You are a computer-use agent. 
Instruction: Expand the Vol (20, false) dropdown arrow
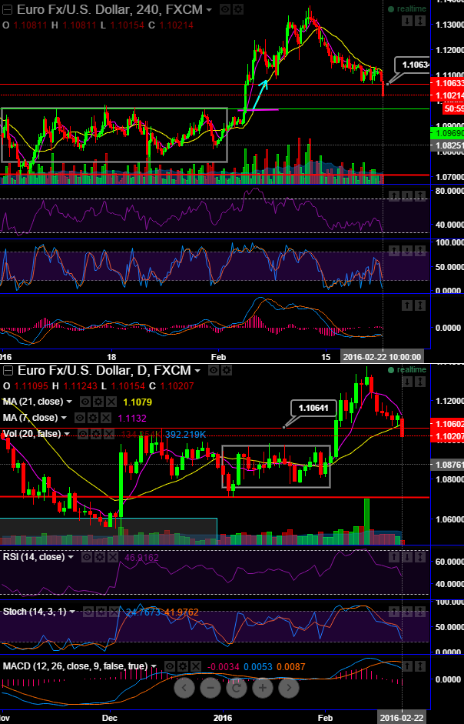pyautogui.click(x=68, y=434)
